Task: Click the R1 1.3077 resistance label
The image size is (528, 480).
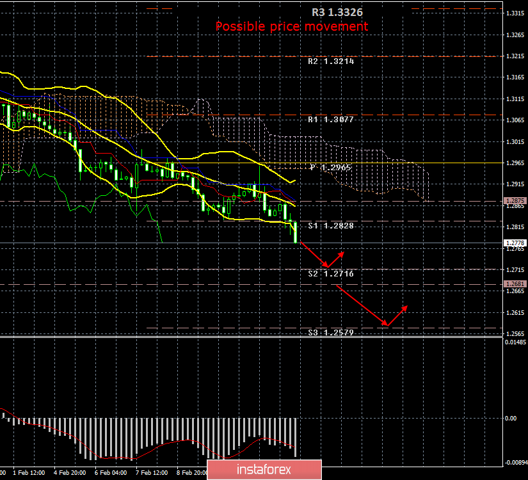Action: pyautogui.click(x=331, y=120)
